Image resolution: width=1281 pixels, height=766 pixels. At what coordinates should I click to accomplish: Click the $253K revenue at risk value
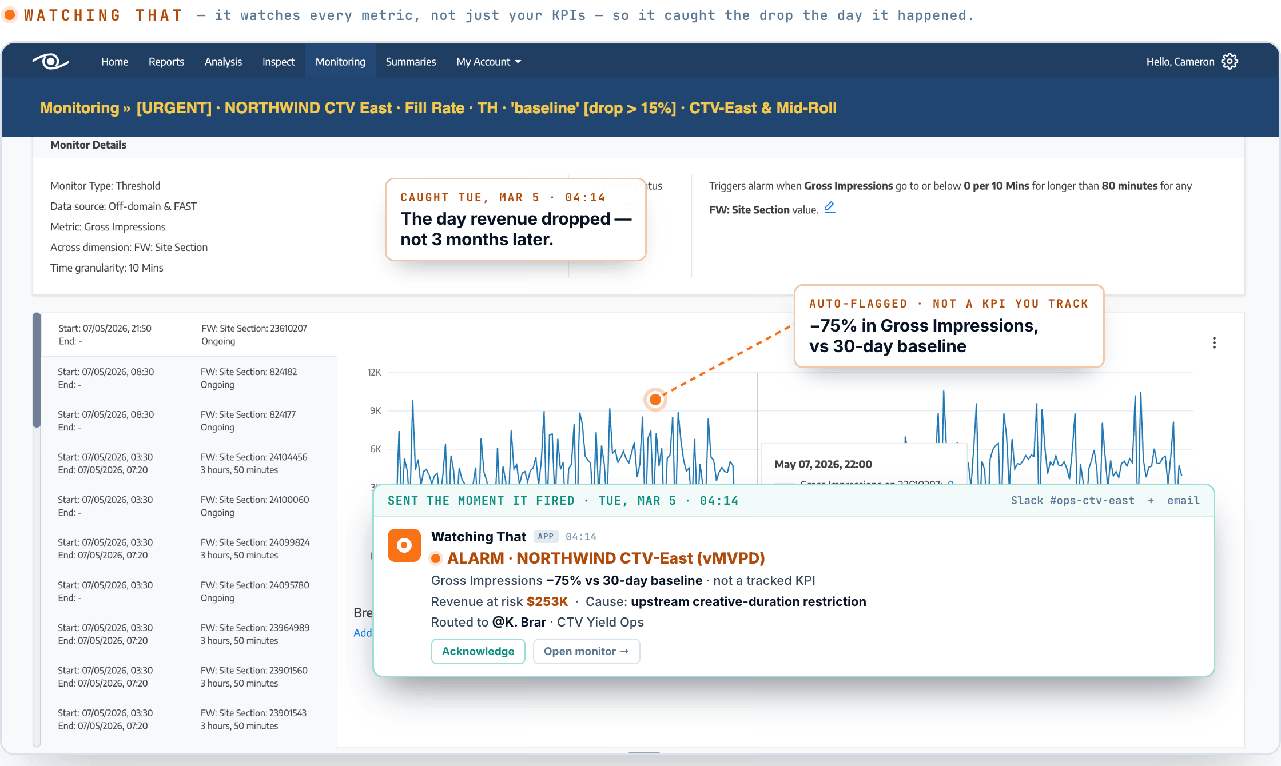pos(547,601)
